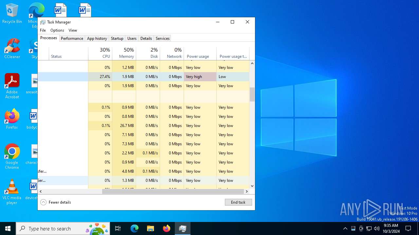Viewport: 419px width, 235px height.
Task: Click the Very high power usage cell
Action: coord(200,77)
